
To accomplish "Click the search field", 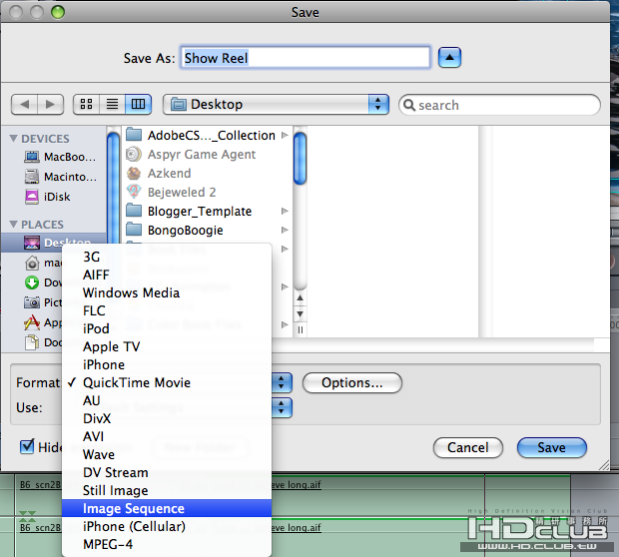I will 499,105.
